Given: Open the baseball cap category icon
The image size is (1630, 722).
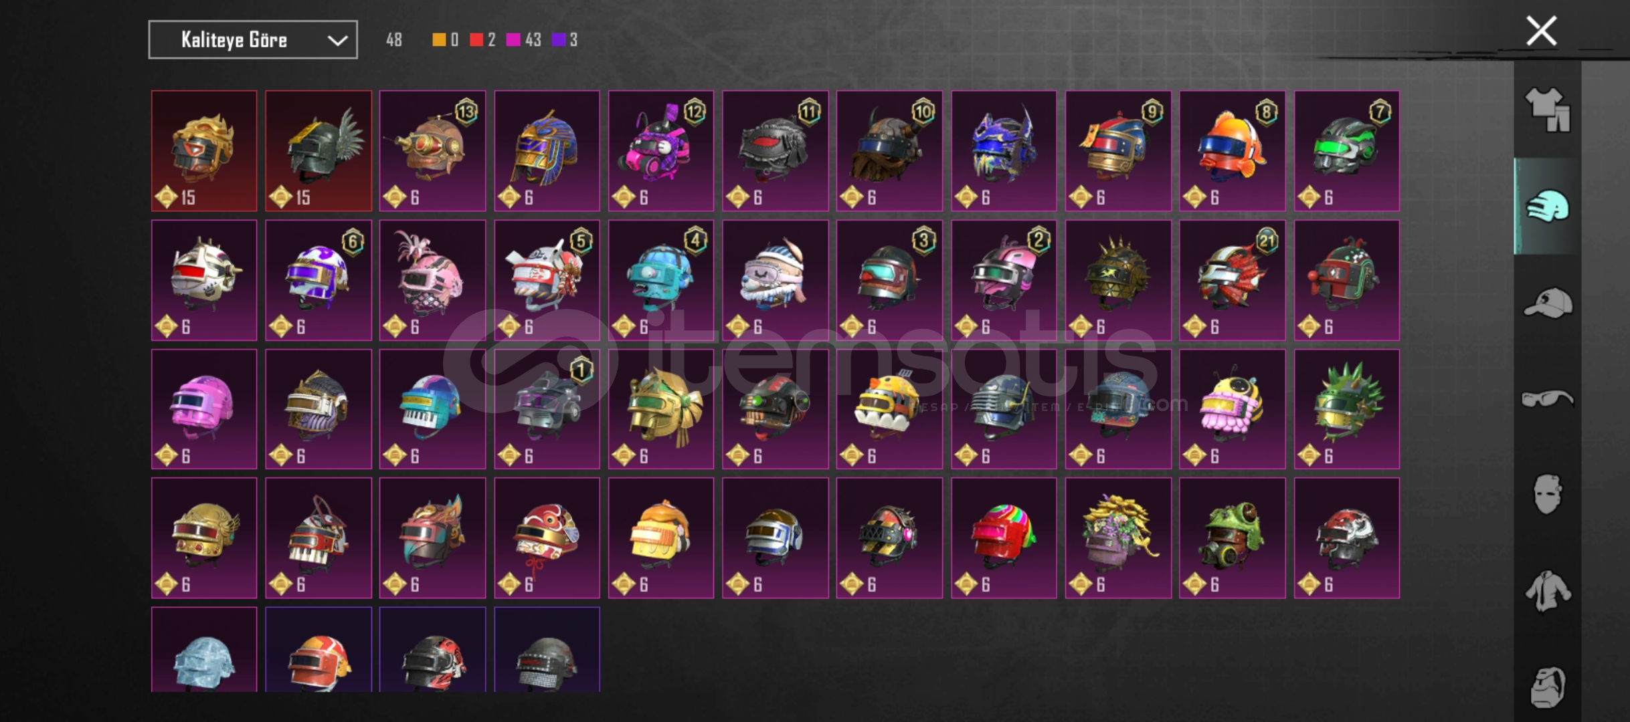Looking at the screenshot, I should [1548, 304].
